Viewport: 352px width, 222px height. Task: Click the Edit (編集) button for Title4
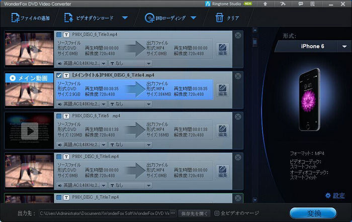point(222,90)
